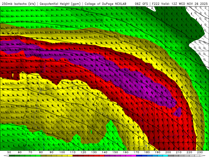Select the 170 value on the legend
Image resolution: width=209 pixels, height=157 pixels.
point(136,152)
